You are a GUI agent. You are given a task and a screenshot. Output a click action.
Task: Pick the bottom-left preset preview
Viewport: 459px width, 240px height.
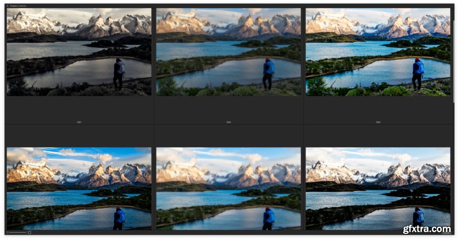pyautogui.click(x=79, y=188)
